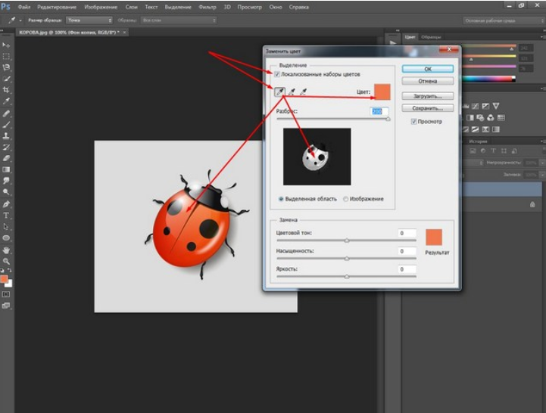
Task: Open the layer opacity dropdown arrow
Action: 542,163
